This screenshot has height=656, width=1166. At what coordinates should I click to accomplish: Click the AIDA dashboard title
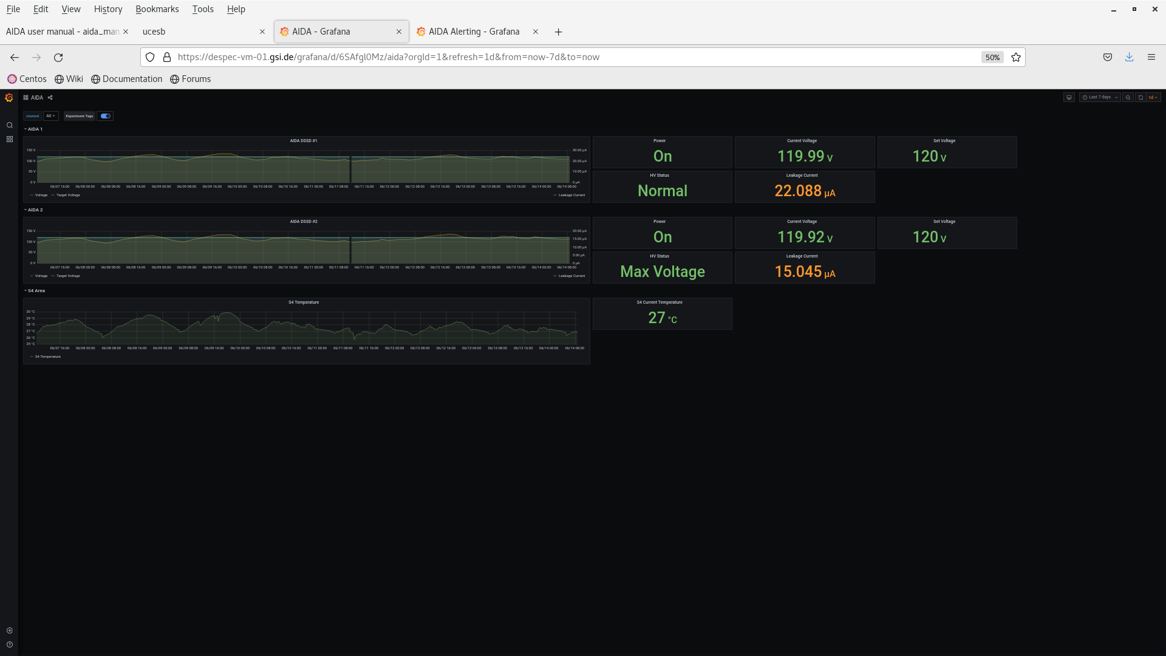pos(37,98)
